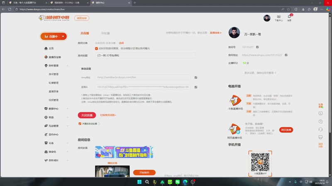Viewport: 332px width, 186px height.
Task: Click the info icon beside 关播后自动轮播
Action: 99,124
